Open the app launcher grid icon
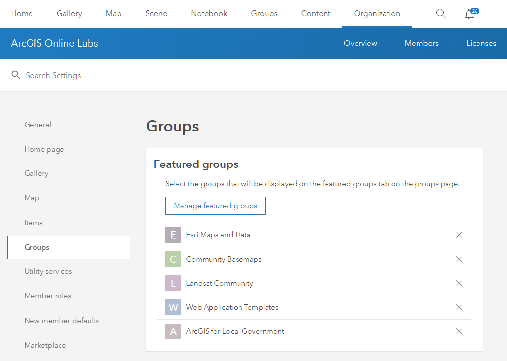The image size is (507, 361). 496,14
